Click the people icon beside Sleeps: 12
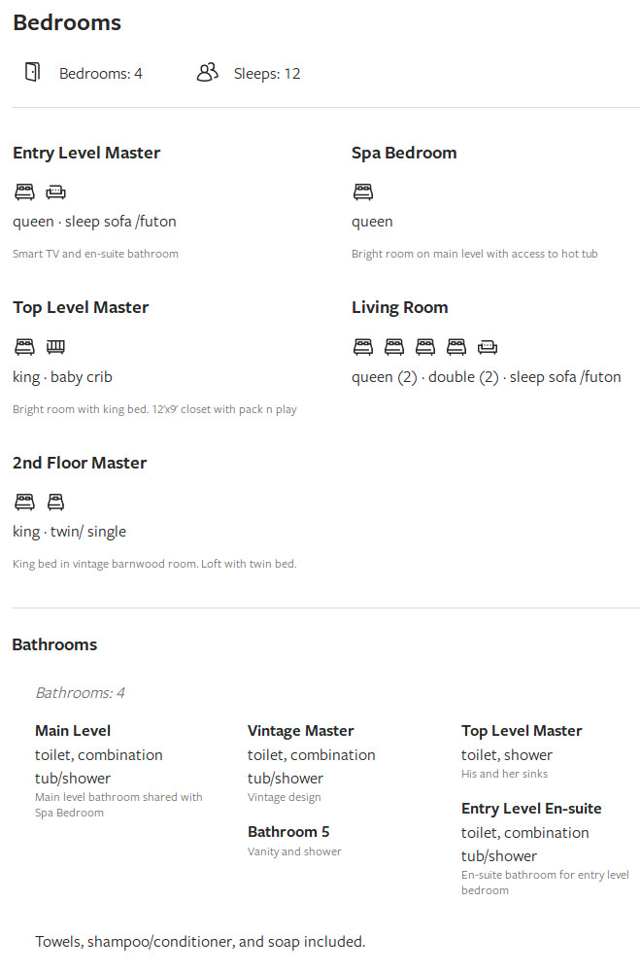 208,72
